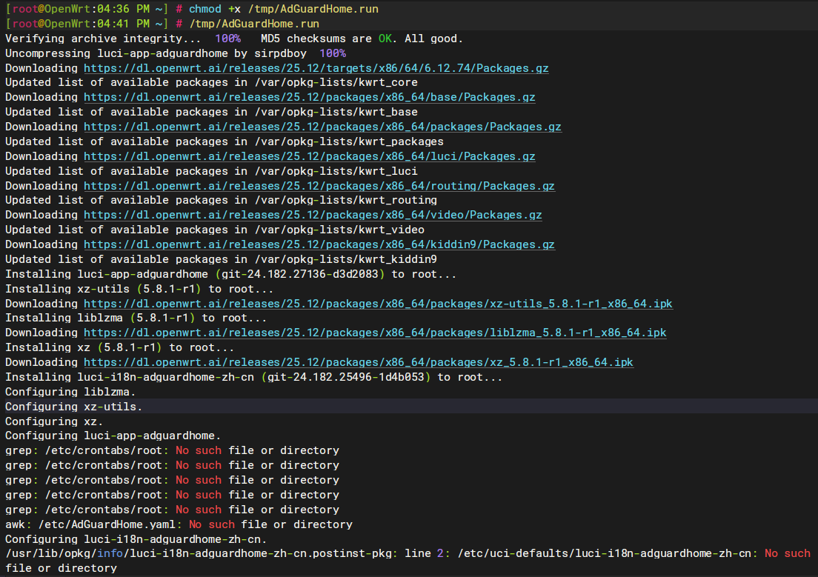818x577 pixels.
Task: Click the git-24.182.27136-d3d2083 version text
Action: (309, 274)
